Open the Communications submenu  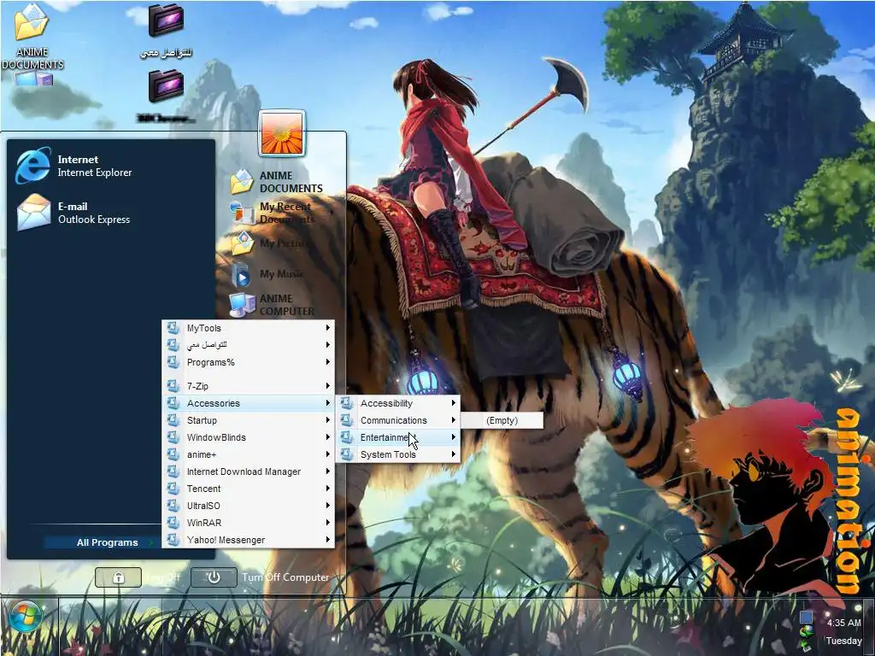398,420
